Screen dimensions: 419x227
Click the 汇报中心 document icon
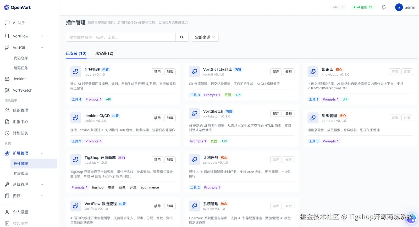tap(7, 122)
